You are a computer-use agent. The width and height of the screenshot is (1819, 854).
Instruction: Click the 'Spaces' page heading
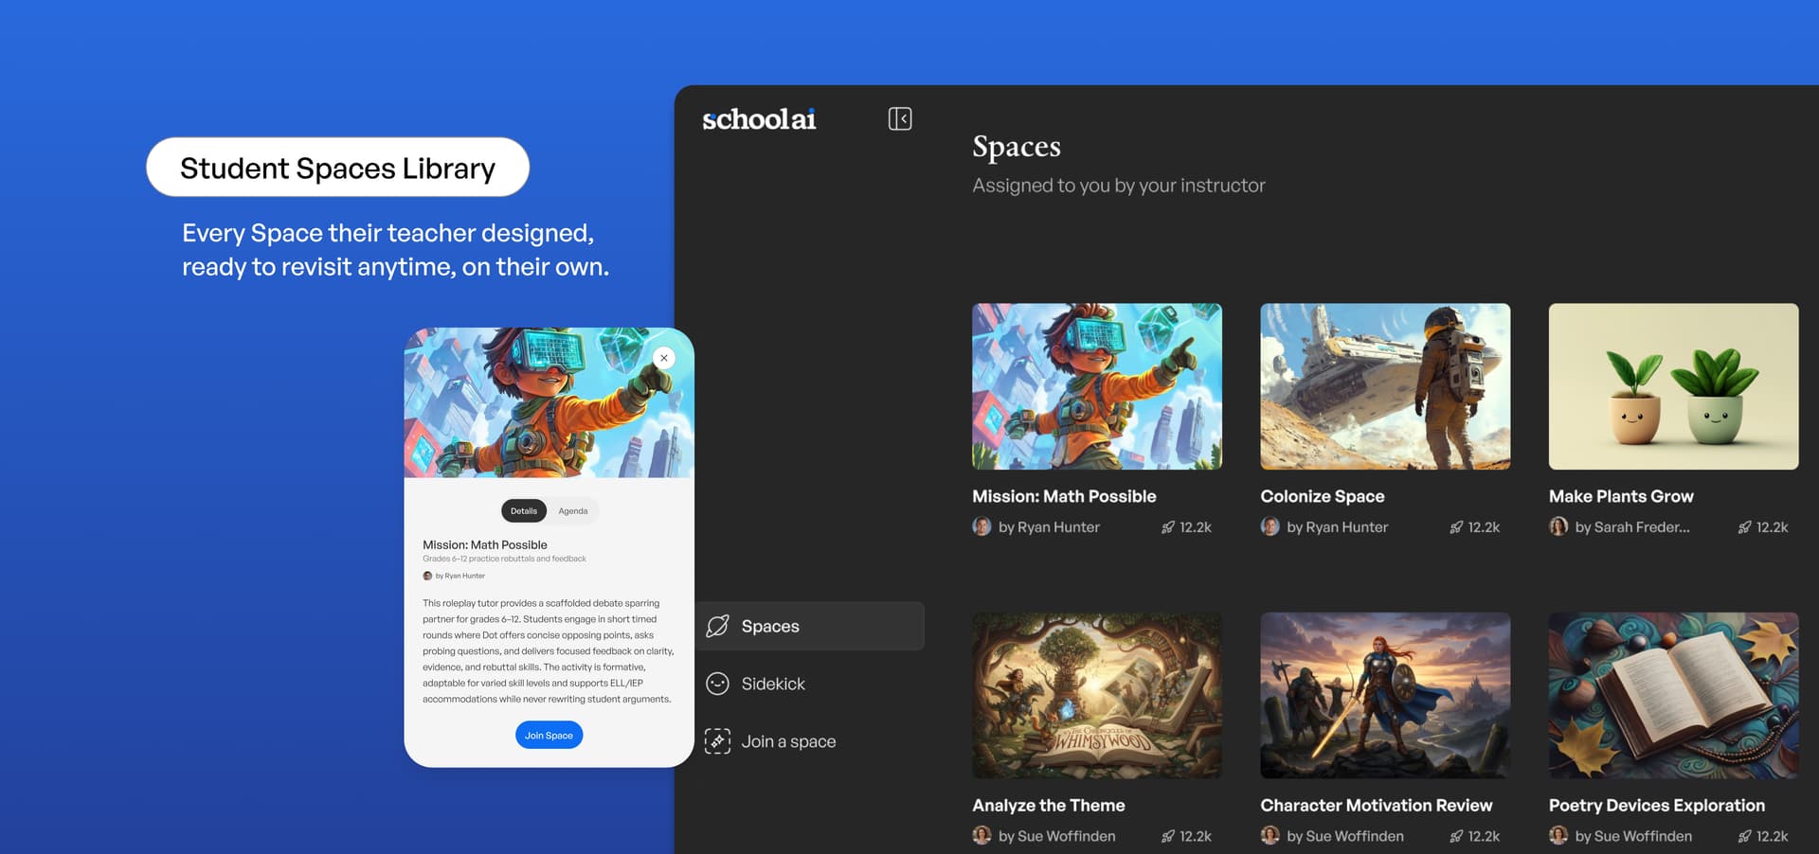pyautogui.click(x=1017, y=147)
